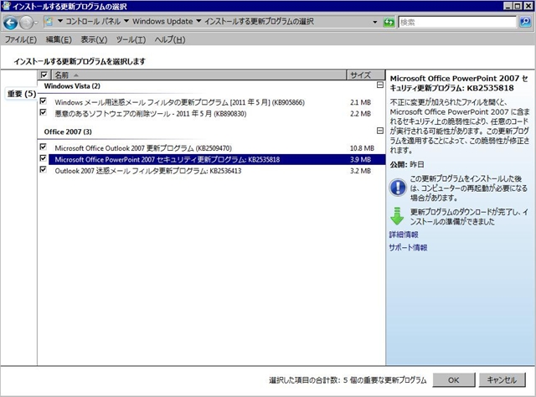536x397 pixels.
Task: Uncheck the PowerPoint 2007 security update KB2535818
Action: pyautogui.click(x=43, y=158)
